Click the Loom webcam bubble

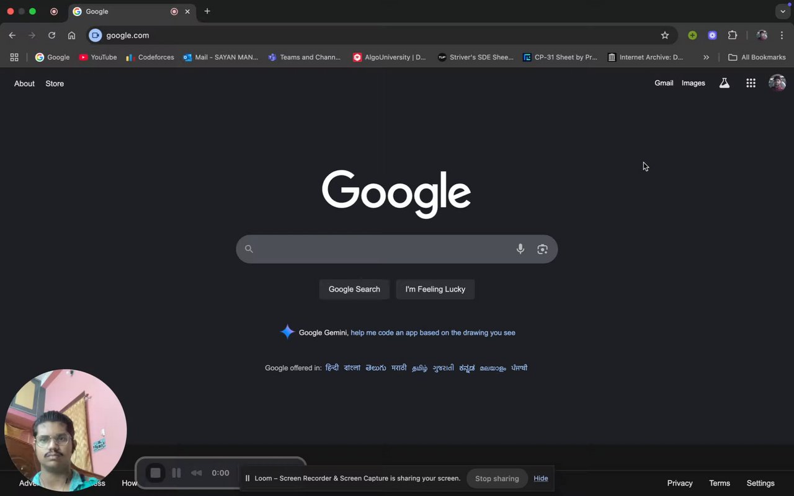[x=66, y=430]
